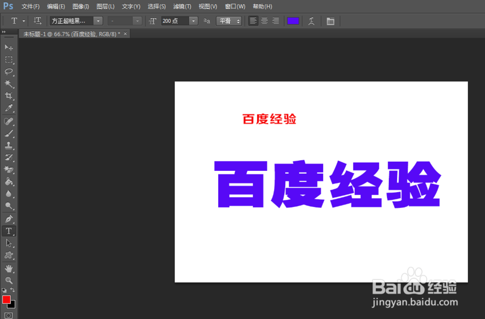Image resolution: width=485 pixels, height=319 pixels.
Task: Select the Zoom tool
Action: 9,281
